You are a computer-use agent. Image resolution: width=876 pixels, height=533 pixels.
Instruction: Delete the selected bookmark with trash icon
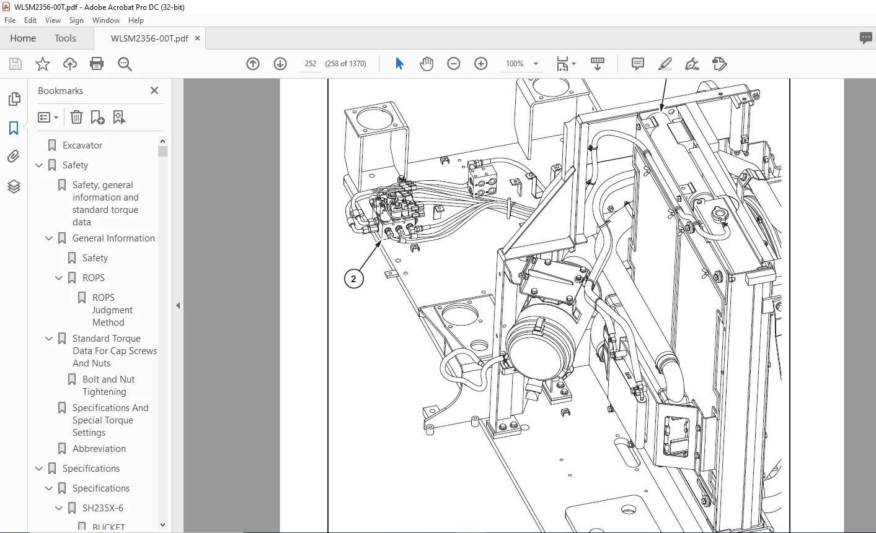click(76, 117)
